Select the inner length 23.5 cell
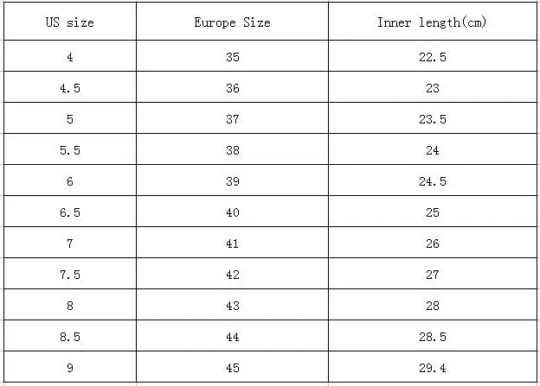The width and height of the screenshot is (540, 386). [x=432, y=119]
